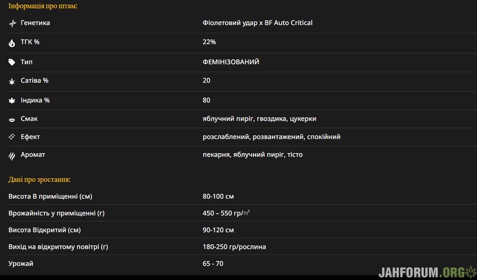This screenshot has height=280, width=477.
Task: Click the JAHFORUM.ORG watermark text
Action: (x=419, y=272)
